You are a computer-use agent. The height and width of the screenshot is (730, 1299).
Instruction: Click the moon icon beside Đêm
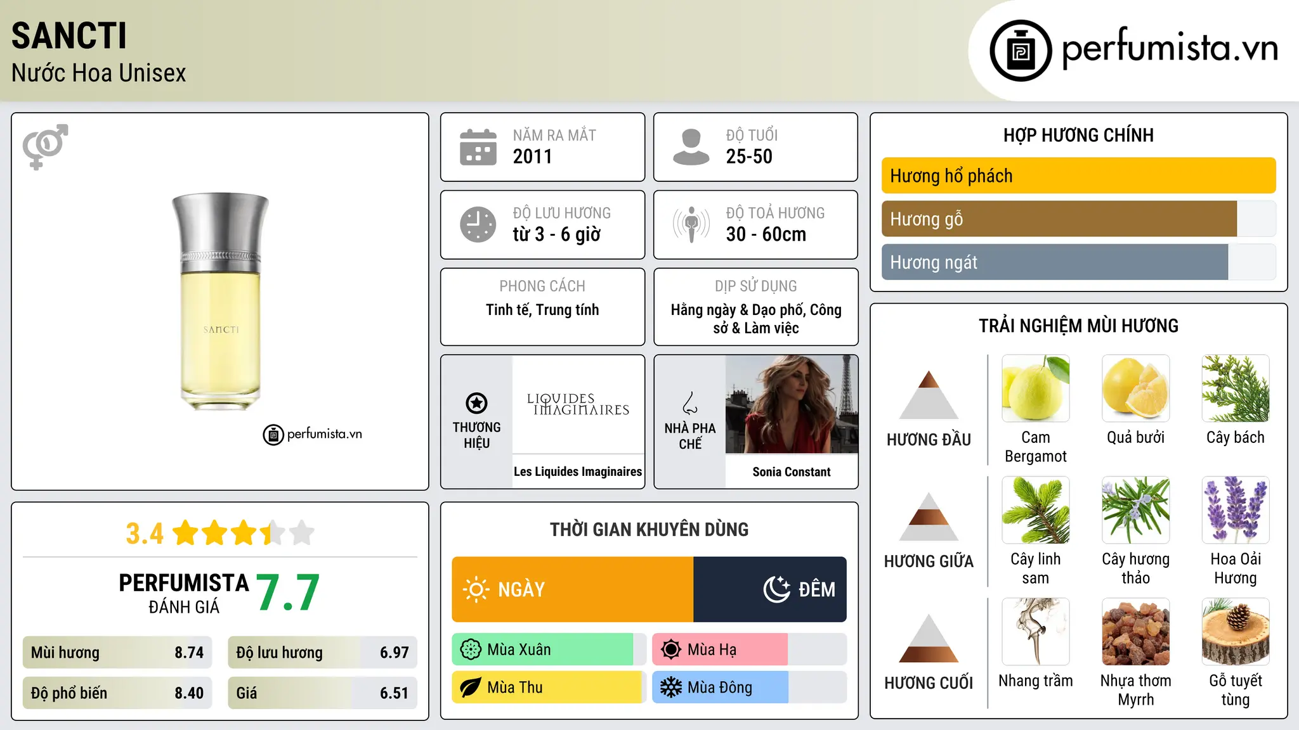(776, 589)
